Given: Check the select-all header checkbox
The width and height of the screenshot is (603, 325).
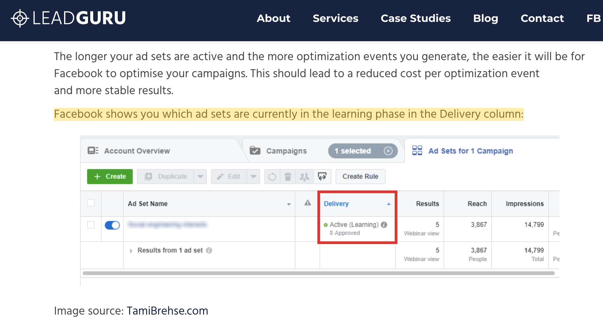Looking at the screenshot, I should click(x=91, y=203).
